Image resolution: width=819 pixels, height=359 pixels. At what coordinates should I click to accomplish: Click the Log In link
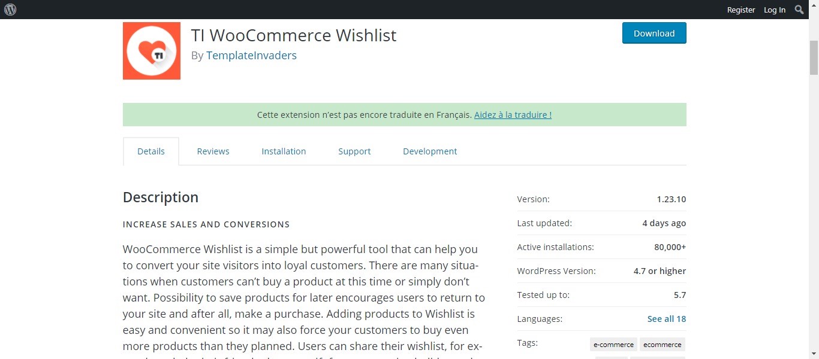click(x=775, y=10)
